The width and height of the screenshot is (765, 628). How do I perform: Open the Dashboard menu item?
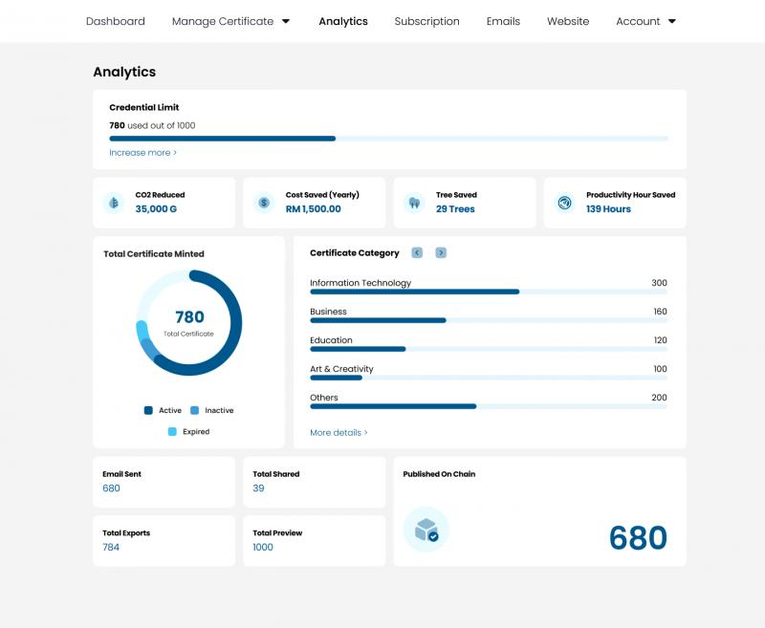pyautogui.click(x=116, y=21)
